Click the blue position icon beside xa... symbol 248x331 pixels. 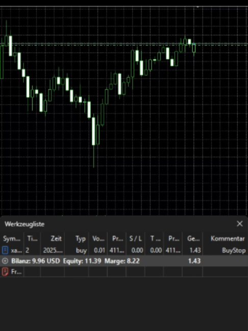click(5, 250)
